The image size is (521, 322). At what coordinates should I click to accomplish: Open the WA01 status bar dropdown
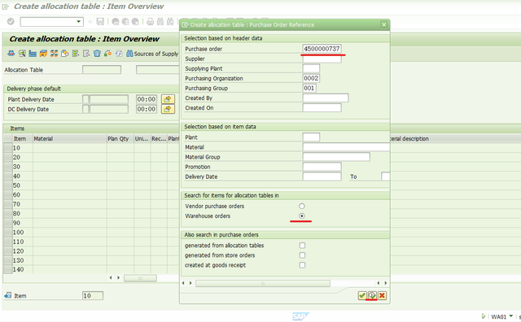tap(510, 316)
